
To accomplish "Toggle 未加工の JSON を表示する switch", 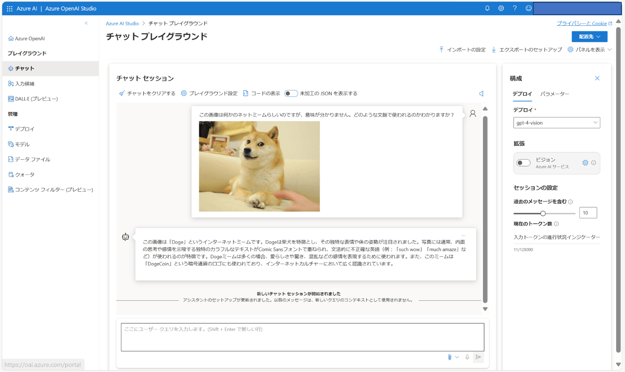I will tap(291, 94).
